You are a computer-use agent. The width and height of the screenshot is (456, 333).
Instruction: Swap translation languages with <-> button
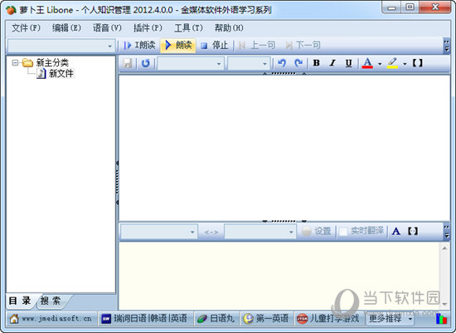click(211, 233)
